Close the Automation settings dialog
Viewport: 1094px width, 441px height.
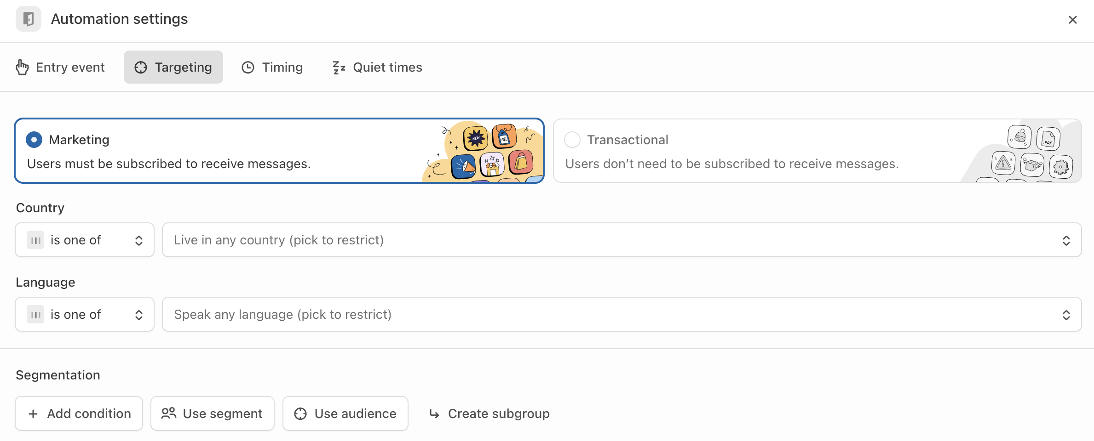[x=1072, y=20]
